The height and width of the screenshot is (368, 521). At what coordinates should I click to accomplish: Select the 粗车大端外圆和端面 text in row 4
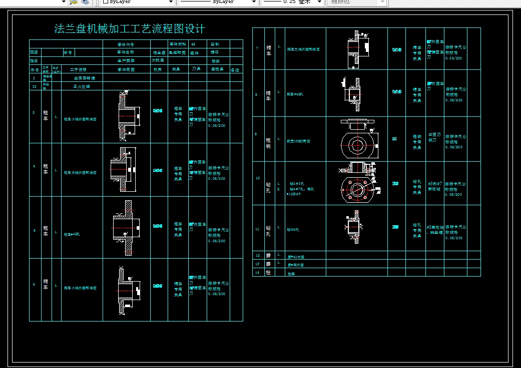click(80, 173)
